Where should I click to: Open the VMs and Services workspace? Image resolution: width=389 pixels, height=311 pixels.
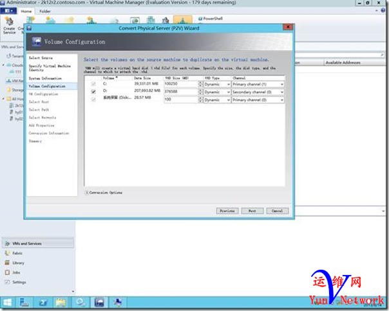[x=38, y=244]
